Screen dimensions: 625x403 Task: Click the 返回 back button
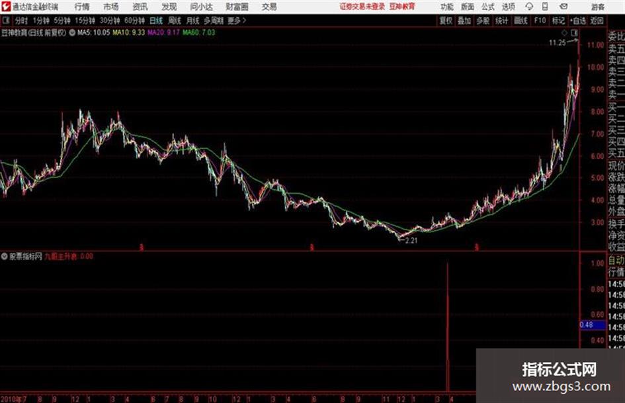tap(597, 21)
